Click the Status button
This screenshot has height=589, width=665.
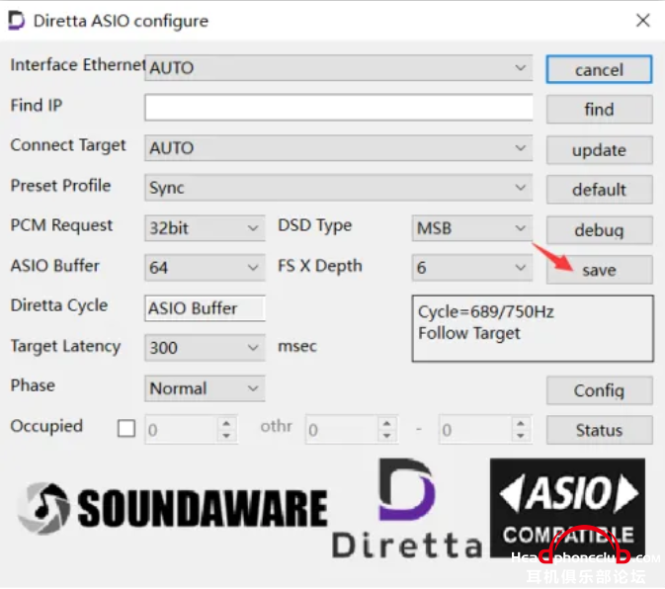tap(599, 430)
